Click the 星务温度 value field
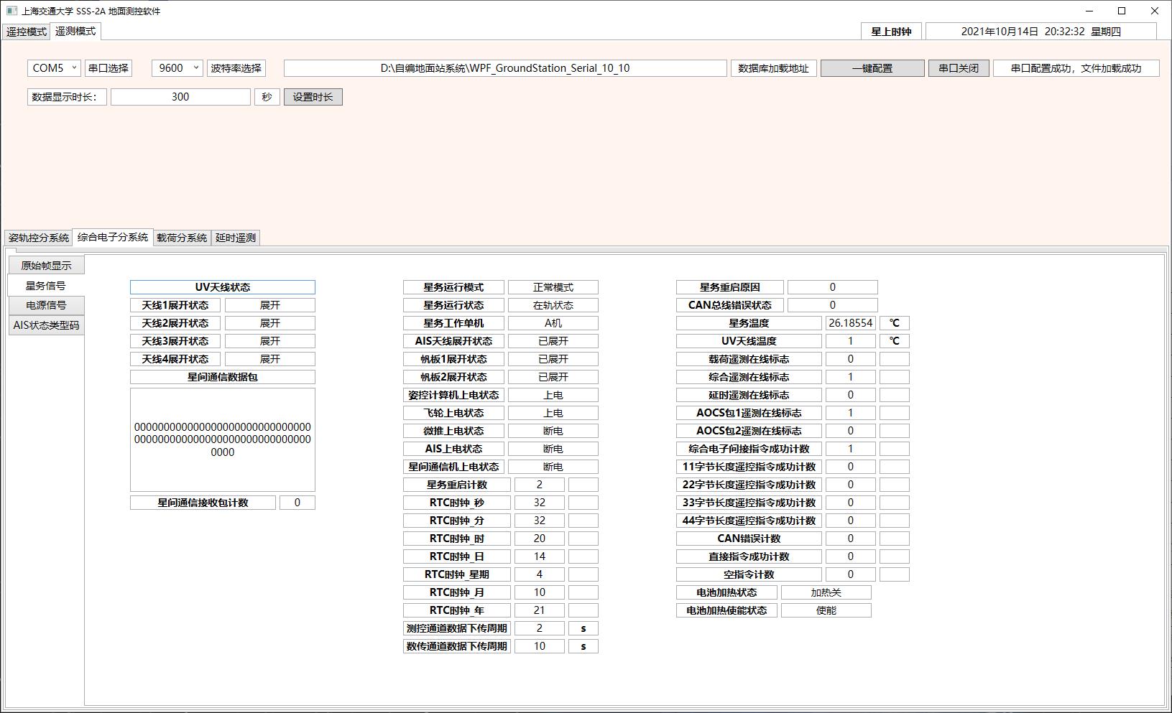 (850, 323)
